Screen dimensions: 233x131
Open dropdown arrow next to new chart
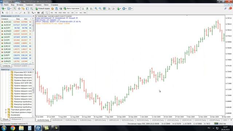coord(5,9)
